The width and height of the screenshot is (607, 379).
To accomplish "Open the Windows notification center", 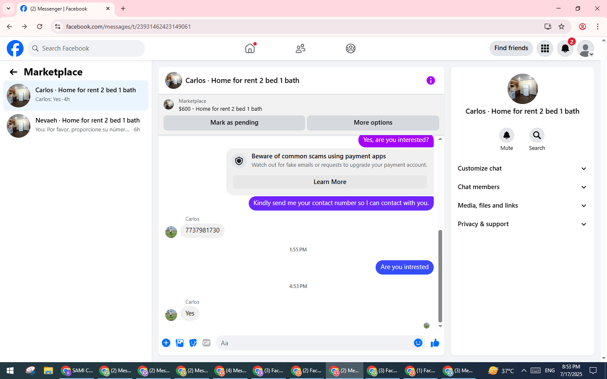I will [x=593, y=371].
